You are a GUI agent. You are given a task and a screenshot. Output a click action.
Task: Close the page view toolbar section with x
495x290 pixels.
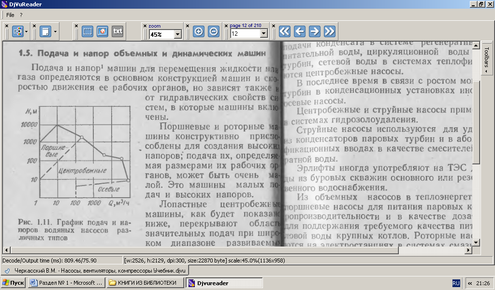(x=34, y=26)
